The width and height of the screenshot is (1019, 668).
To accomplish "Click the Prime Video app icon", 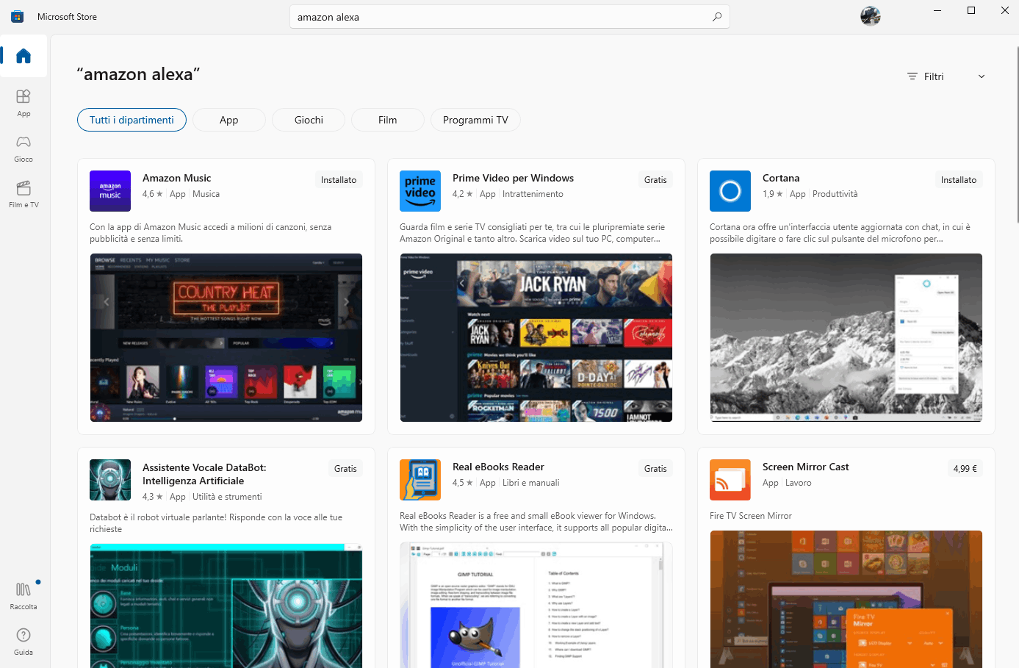I will (x=420, y=191).
